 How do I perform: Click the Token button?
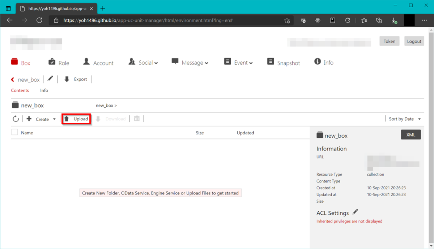[390, 41]
